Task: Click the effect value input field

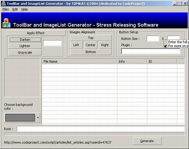Action: pos(52,43)
